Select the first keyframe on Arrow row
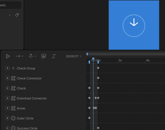165x130 pixels. [x=89, y=108]
